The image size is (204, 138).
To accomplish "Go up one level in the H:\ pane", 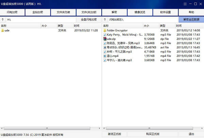I will point(3,20).
